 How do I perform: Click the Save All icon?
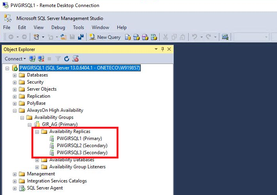(81, 37)
